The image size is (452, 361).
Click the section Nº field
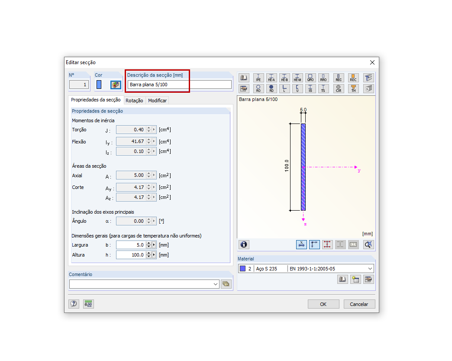click(x=79, y=85)
